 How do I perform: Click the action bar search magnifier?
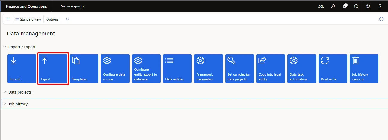pos(67,19)
